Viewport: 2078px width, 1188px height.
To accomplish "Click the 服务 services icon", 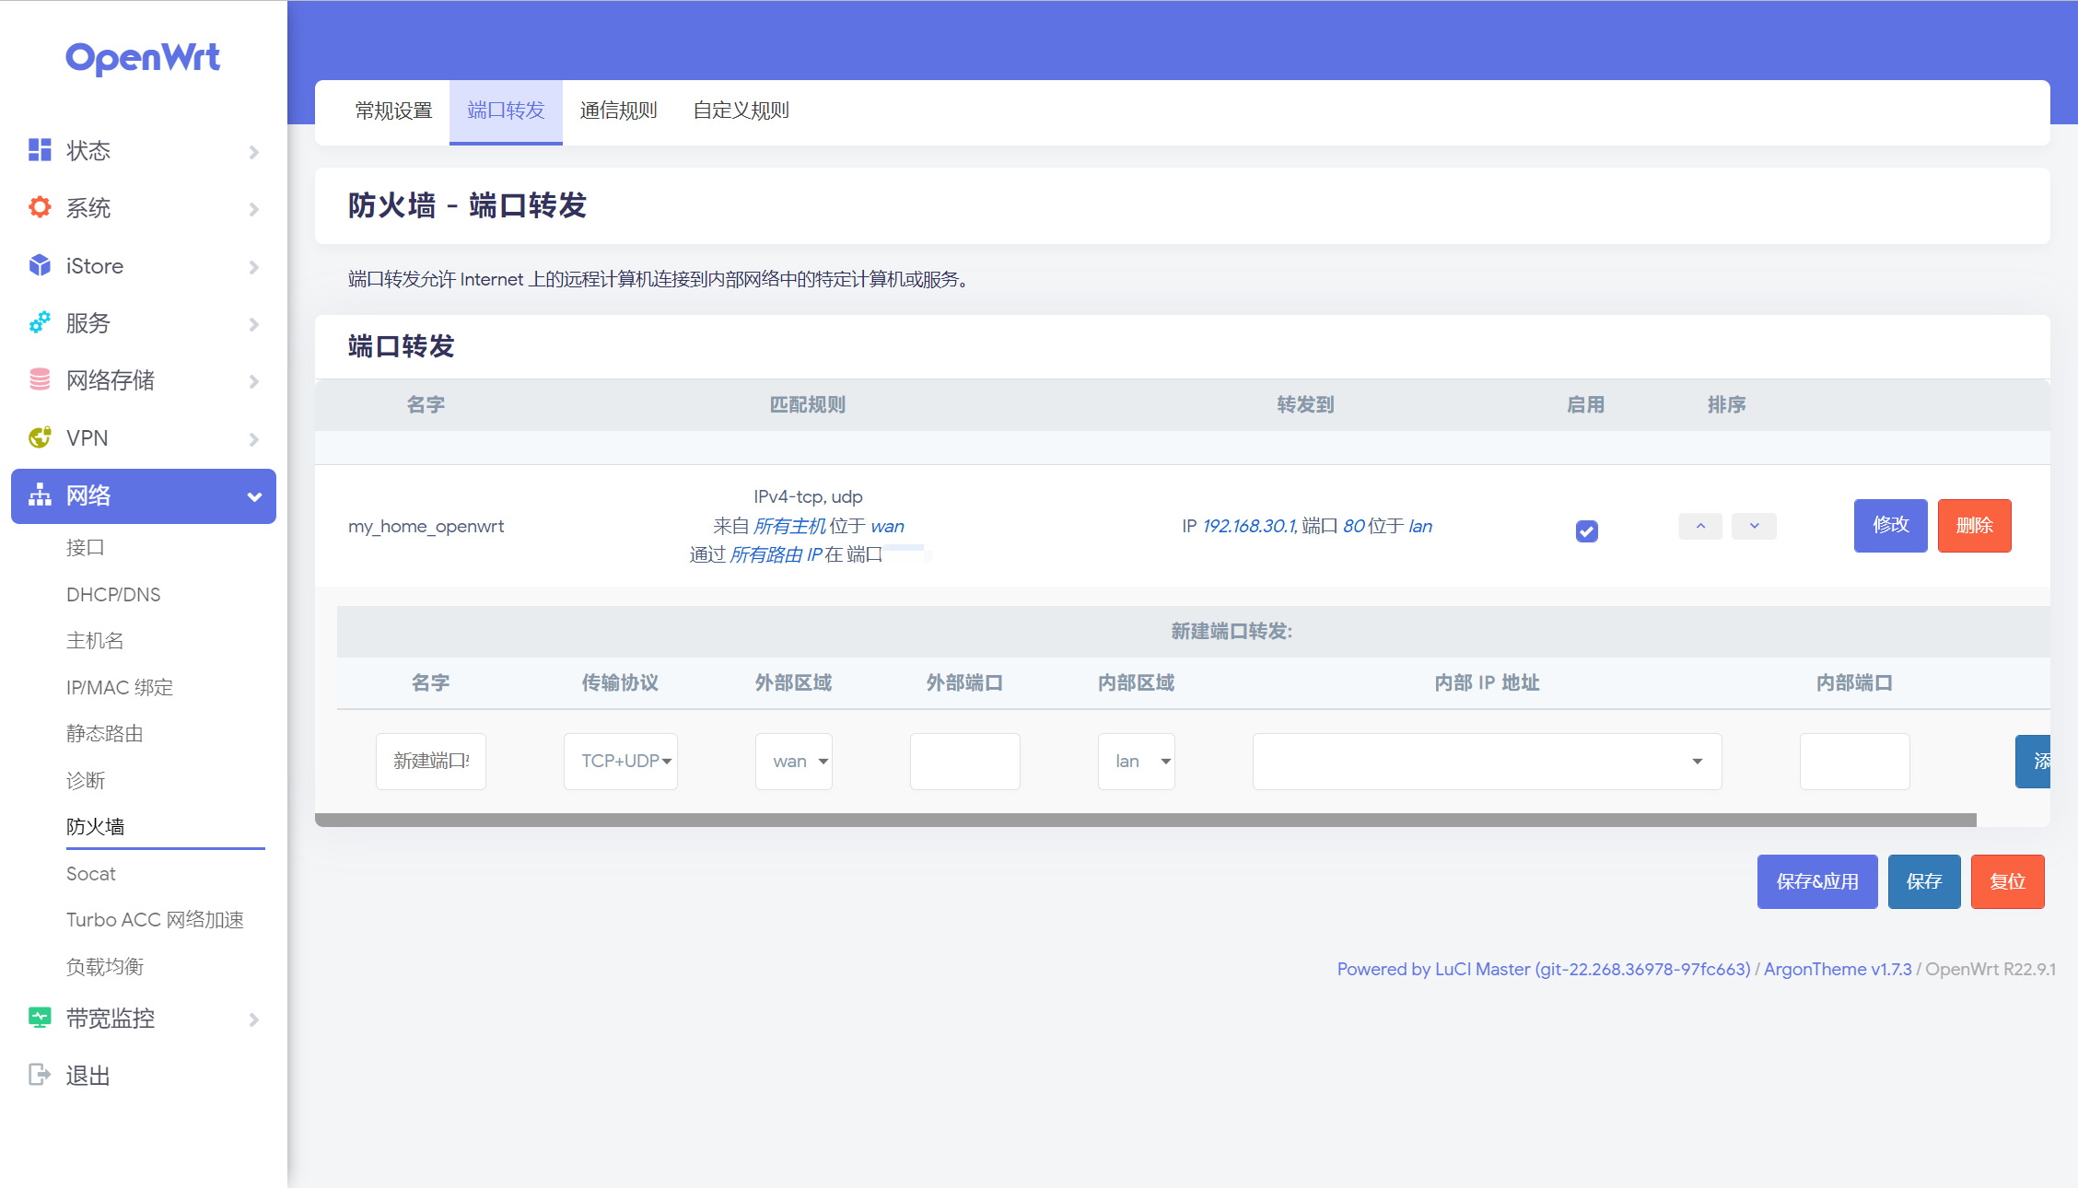I will tap(40, 322).
